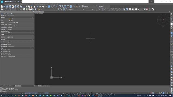Click the New document icon

[2, 6]
